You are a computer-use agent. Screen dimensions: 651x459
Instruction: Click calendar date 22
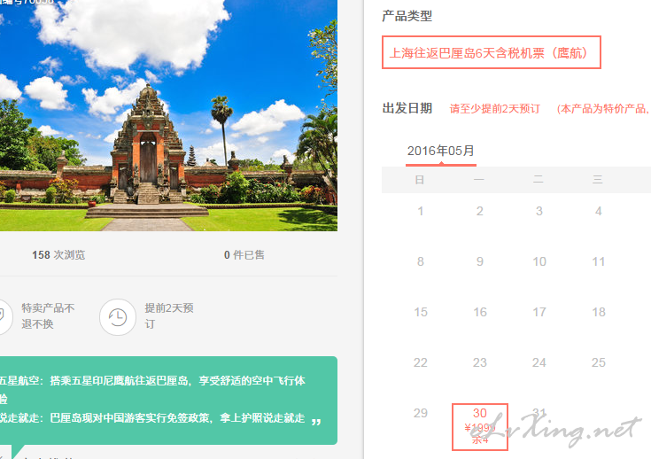click(421, 362)
